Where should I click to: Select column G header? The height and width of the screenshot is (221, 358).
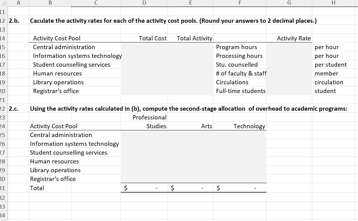click(x=289, y=3)
